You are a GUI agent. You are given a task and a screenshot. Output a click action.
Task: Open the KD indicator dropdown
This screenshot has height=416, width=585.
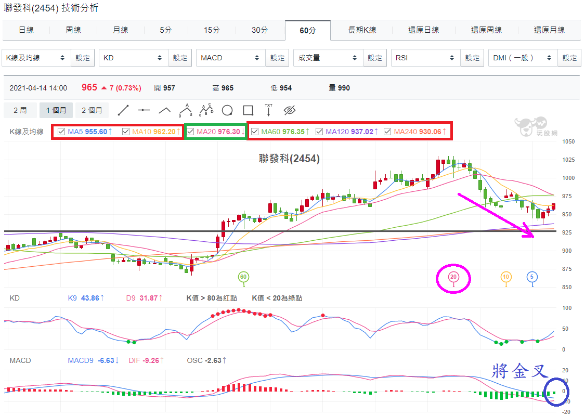pos(134,58)
